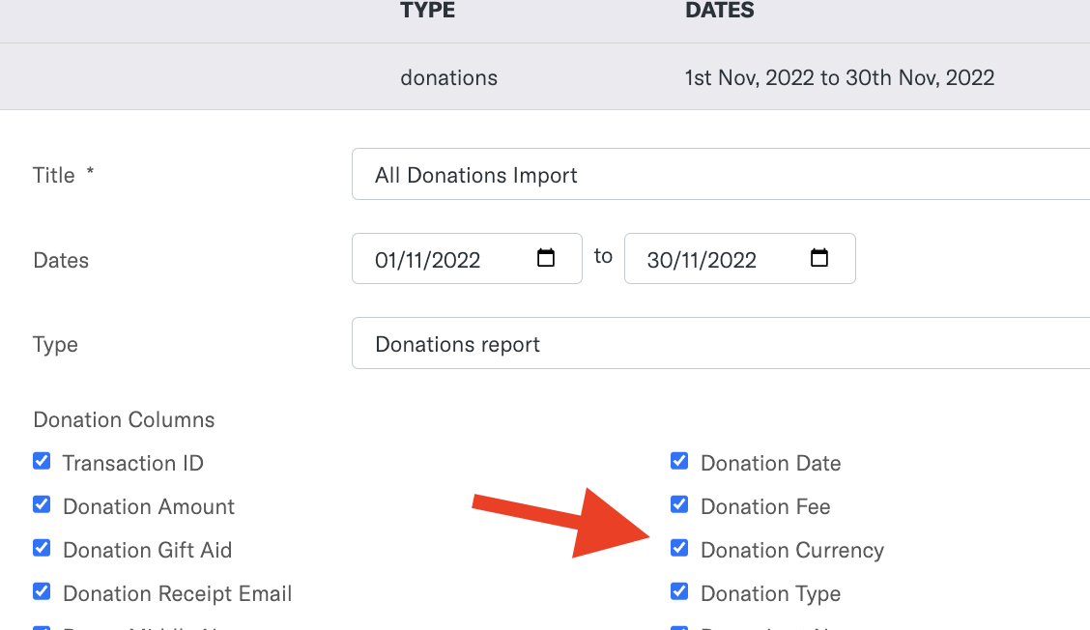The height and width of the screenshot is (630, 1090).
Task: Open the end date calendar picker icon
Action: point(819,258)
